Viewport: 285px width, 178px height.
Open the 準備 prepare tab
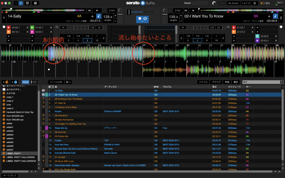pos(227,82)
